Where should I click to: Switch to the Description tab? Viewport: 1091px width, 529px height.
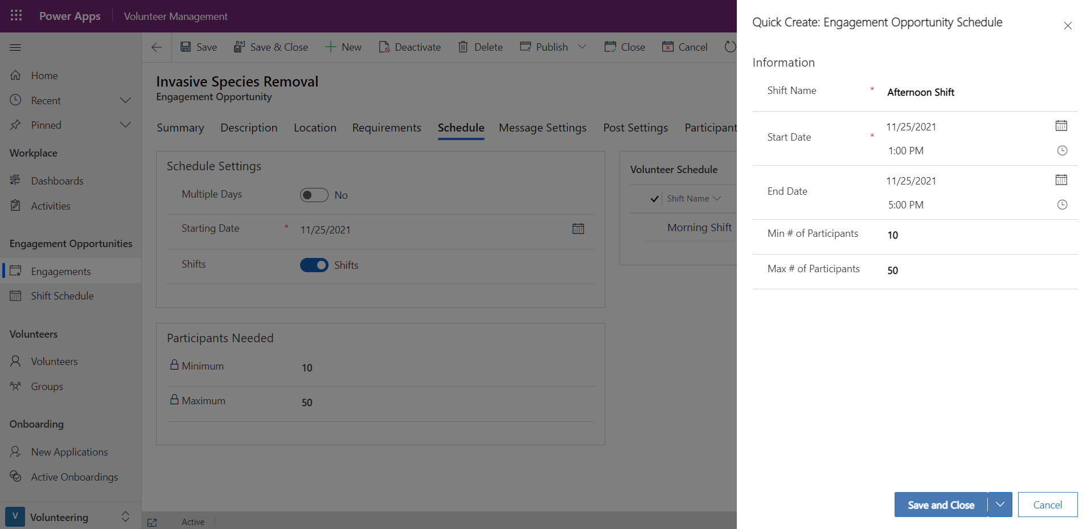coord(249,128)
